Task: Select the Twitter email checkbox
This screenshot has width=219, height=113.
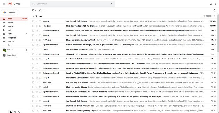Action: pos(33,49)
